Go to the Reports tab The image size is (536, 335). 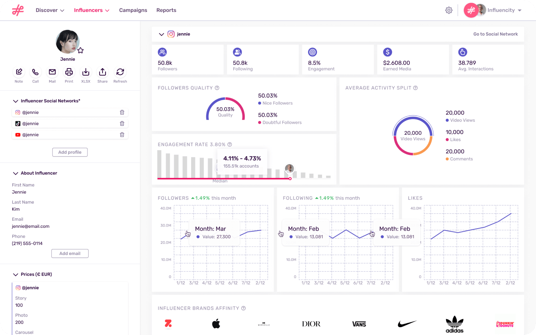coord(166,10)
